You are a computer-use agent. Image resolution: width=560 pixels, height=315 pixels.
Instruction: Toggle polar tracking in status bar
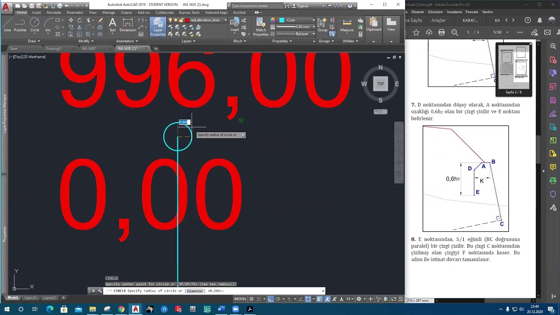point(278,299)
